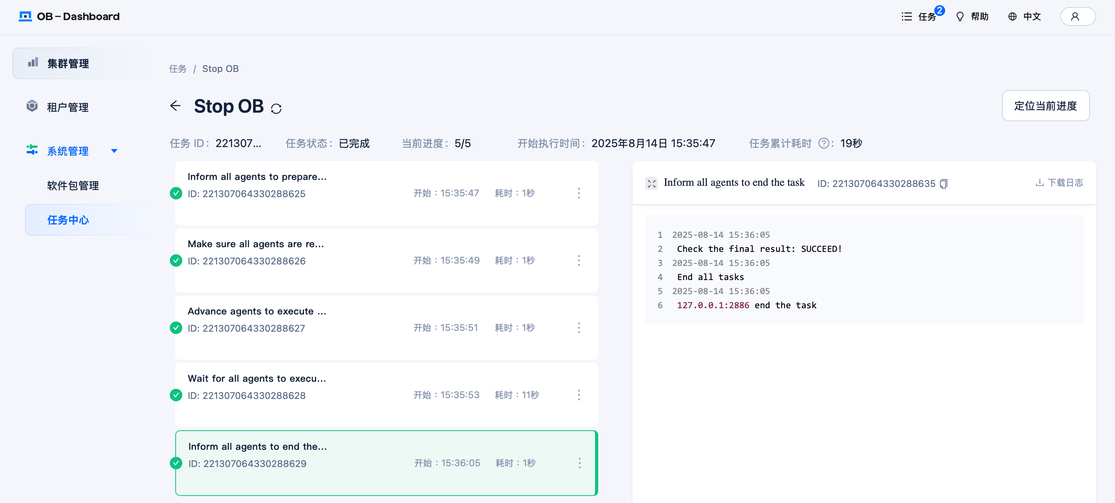Click the help icon beside 任务累计耗时
The height and width of the screenshot is (503, 1115).
[824, 143]
